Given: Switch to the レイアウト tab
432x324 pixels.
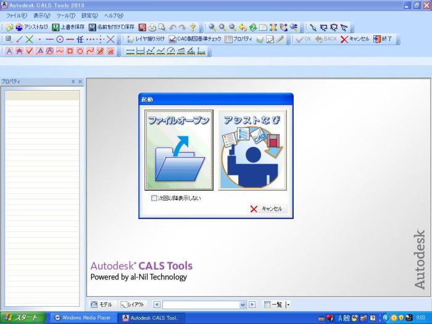Looking at the screenshot, I should click(x=133, y=305).
